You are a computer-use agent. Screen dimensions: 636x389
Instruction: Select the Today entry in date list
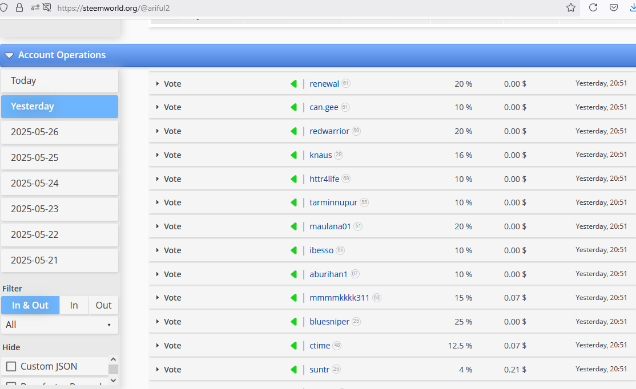click(59, 80)
